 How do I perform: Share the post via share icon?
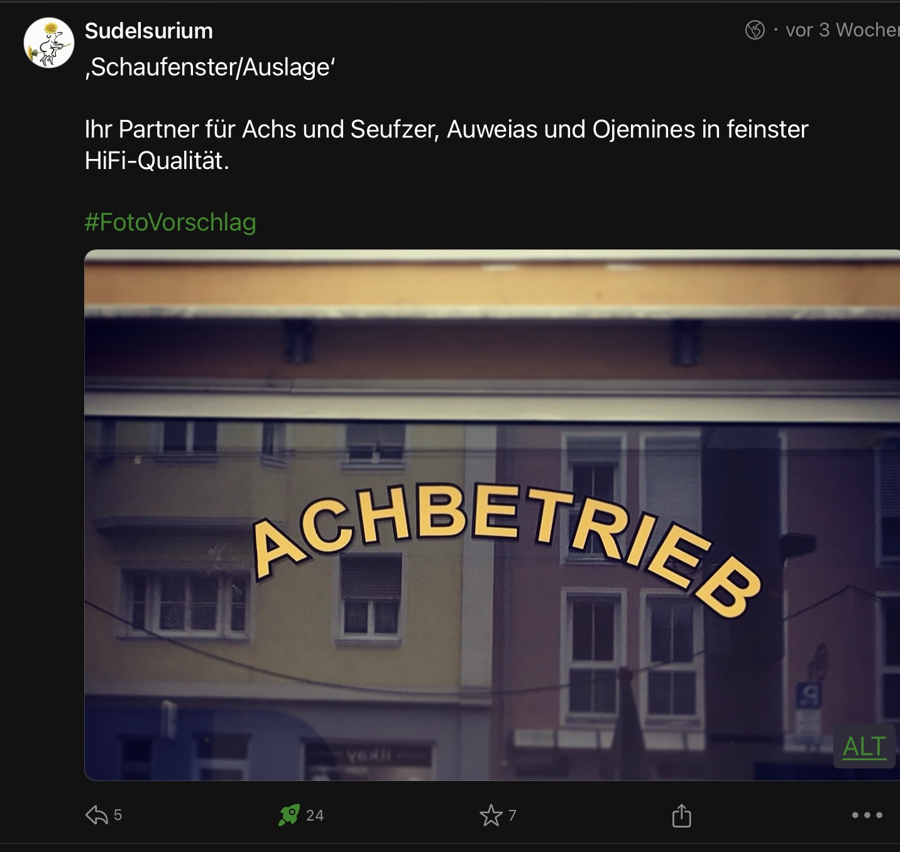(681, 816)
